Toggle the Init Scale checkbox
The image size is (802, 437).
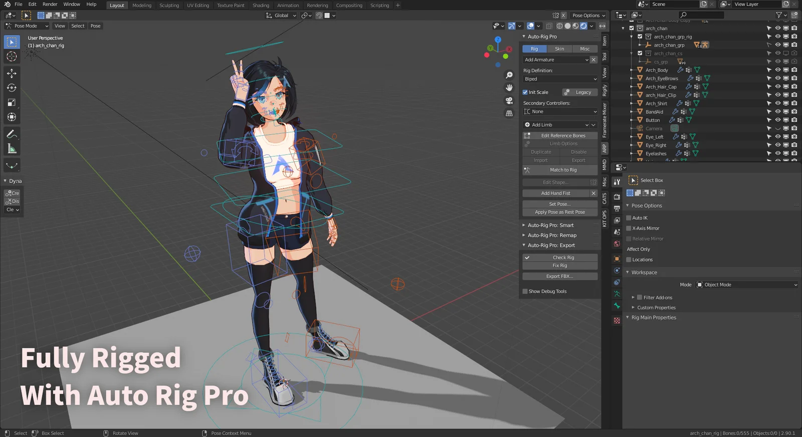tap(525, 92)
